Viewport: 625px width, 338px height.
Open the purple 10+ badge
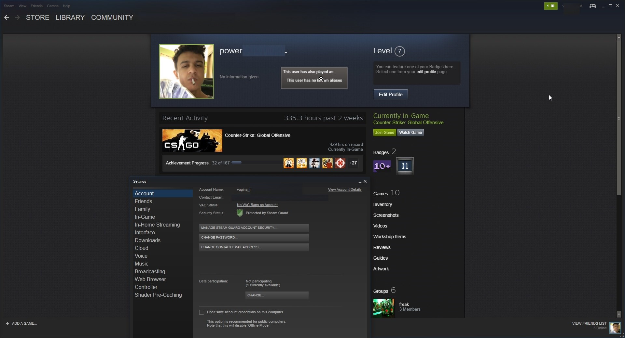click(382, 166)
